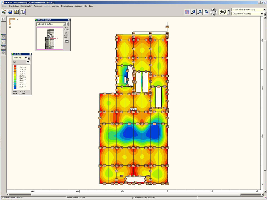Select the 3D wireframe box view icon

pos(222,12)
